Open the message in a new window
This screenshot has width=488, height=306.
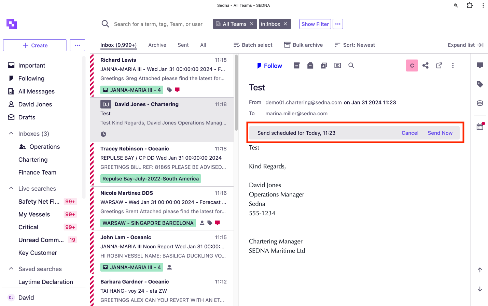(x=439, y=65)
